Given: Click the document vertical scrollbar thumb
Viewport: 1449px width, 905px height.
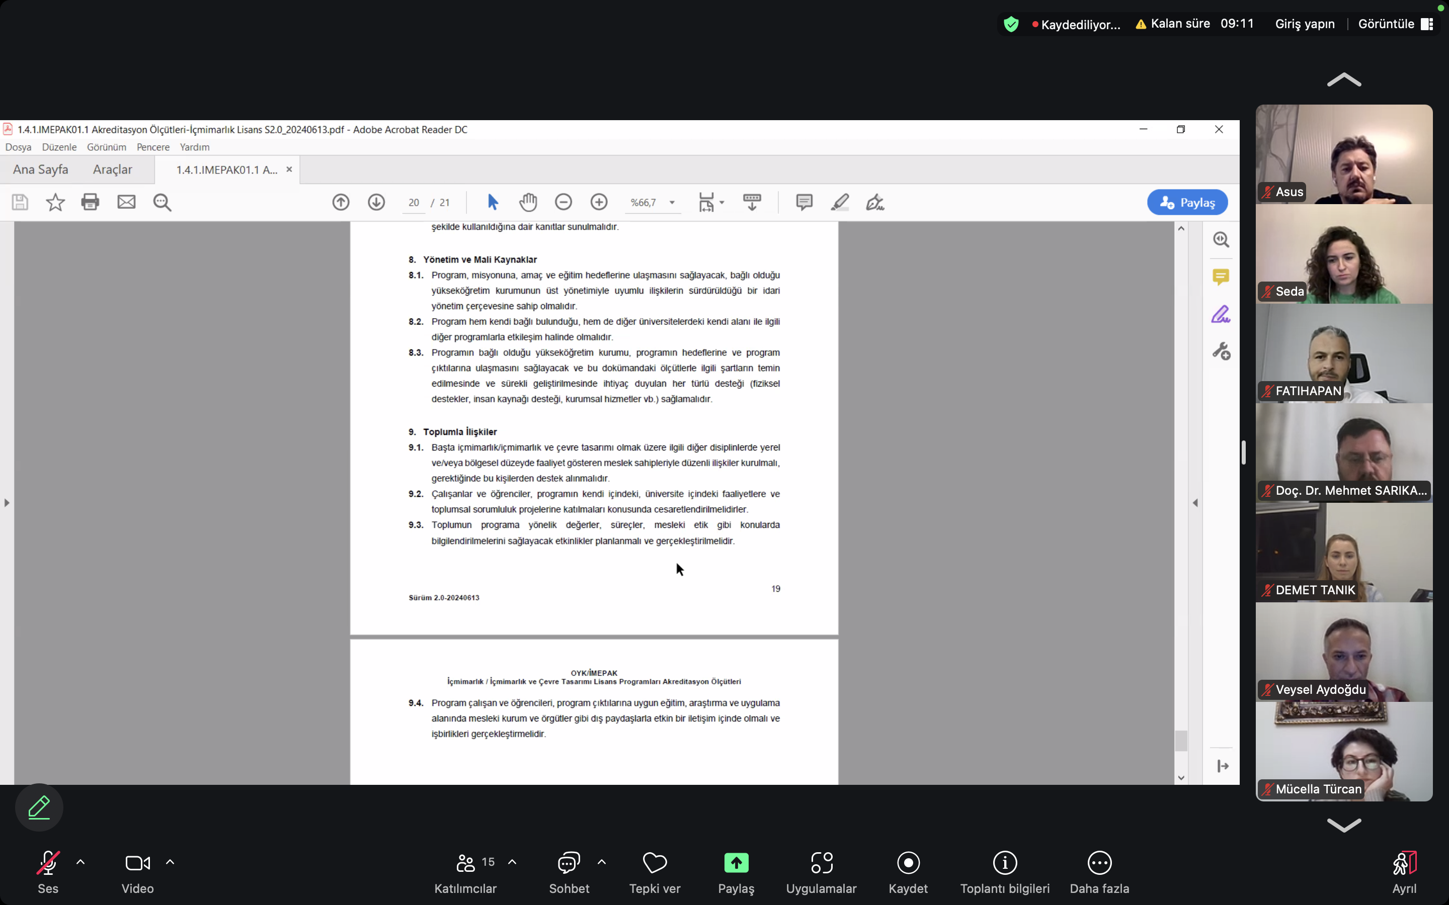Looking at the screenshot, I should (x=1181, y=741).
